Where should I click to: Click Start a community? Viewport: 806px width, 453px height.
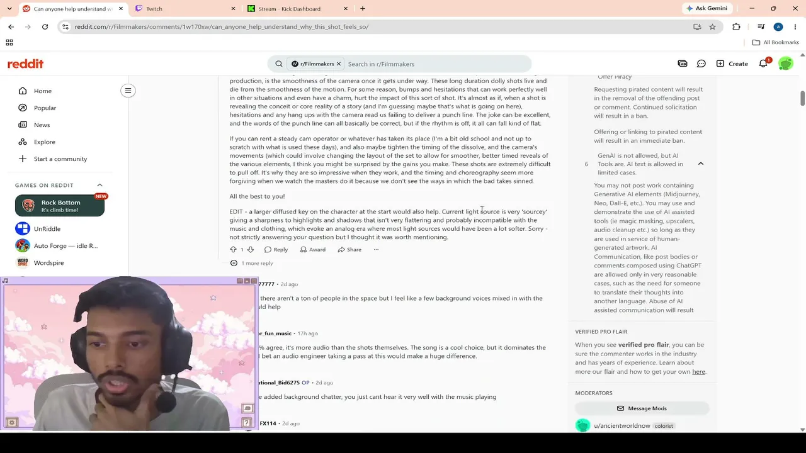coord(60,159)
